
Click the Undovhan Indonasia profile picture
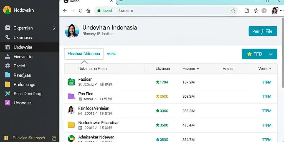[72, 31]
